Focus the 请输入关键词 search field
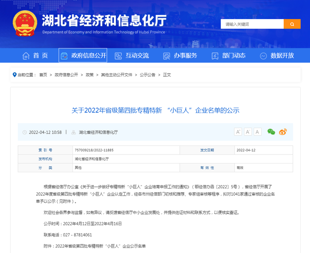The image size is (310, 253). (x=252, y=24)
